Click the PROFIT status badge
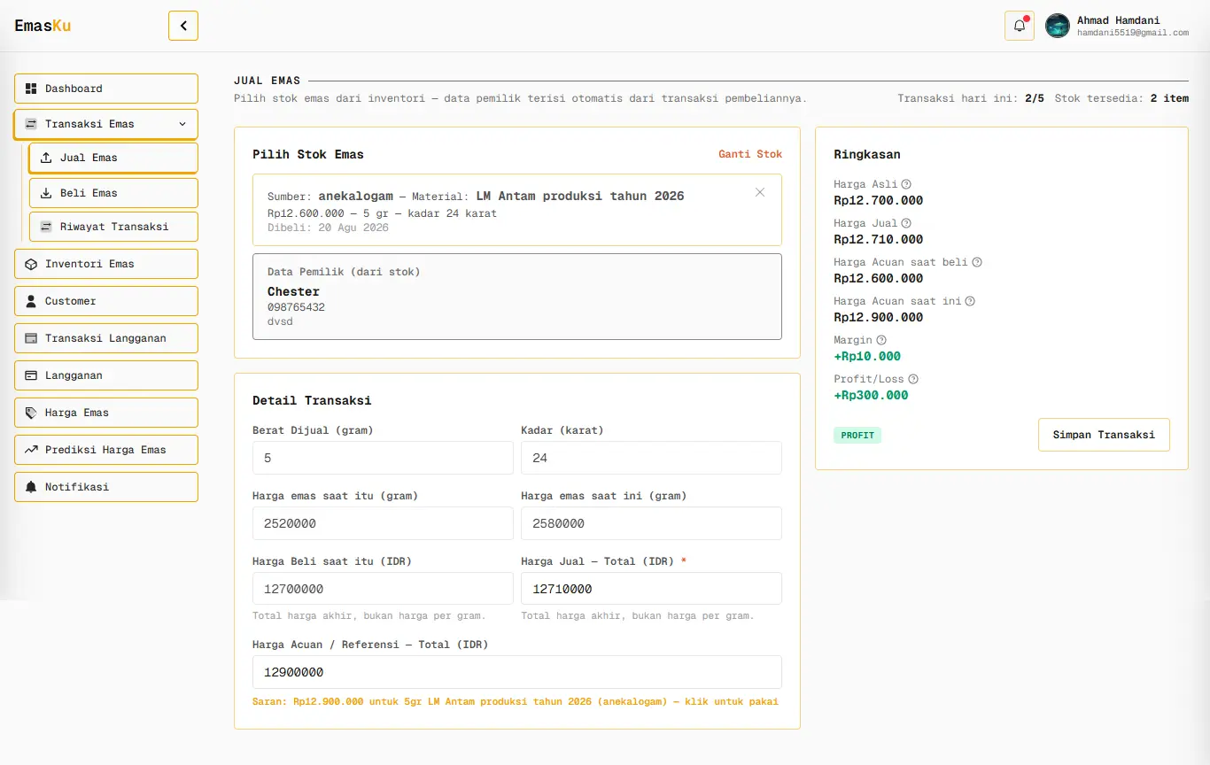 point(857,436)
